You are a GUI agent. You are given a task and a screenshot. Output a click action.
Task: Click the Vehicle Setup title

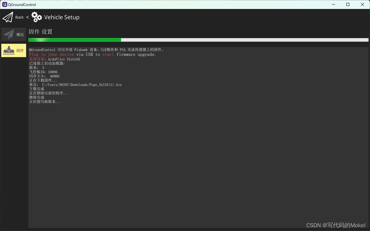62,17
